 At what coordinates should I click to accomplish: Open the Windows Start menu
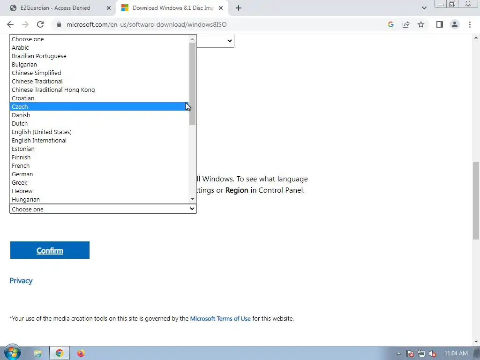click(x=12, y=353)
